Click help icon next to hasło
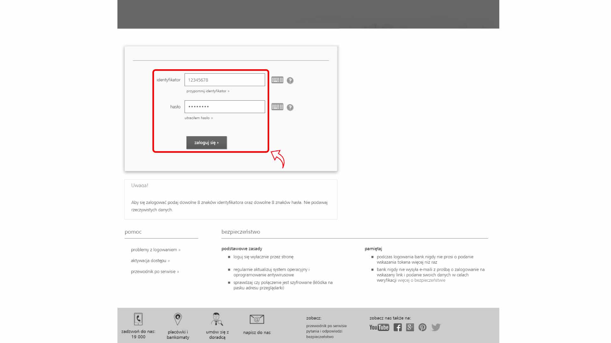This screenshot has height=343, width=611. [x=290, y=108]
